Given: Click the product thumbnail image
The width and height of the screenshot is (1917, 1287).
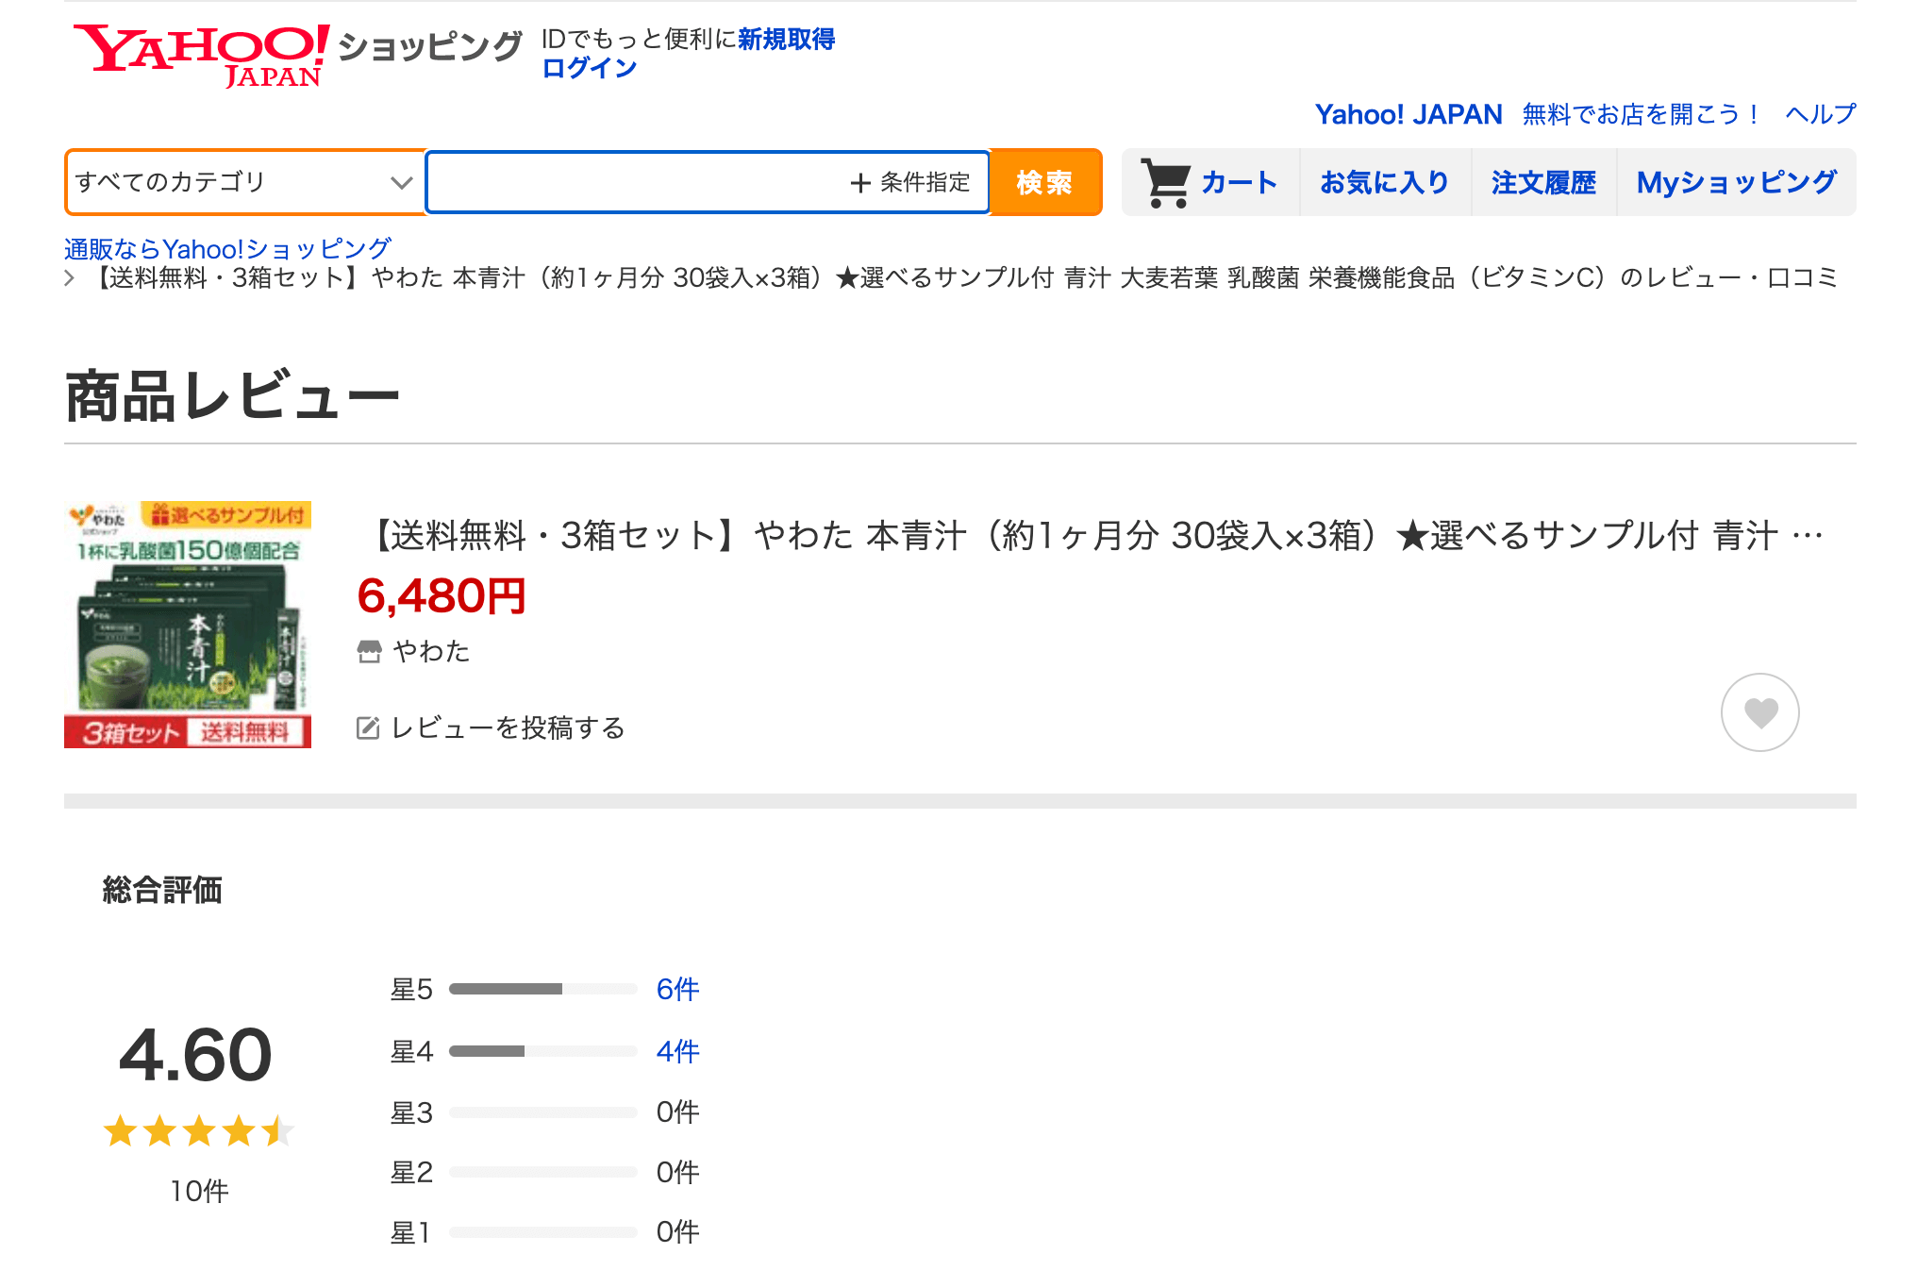Looking at the screenshot, I should [x=188, y=625].
